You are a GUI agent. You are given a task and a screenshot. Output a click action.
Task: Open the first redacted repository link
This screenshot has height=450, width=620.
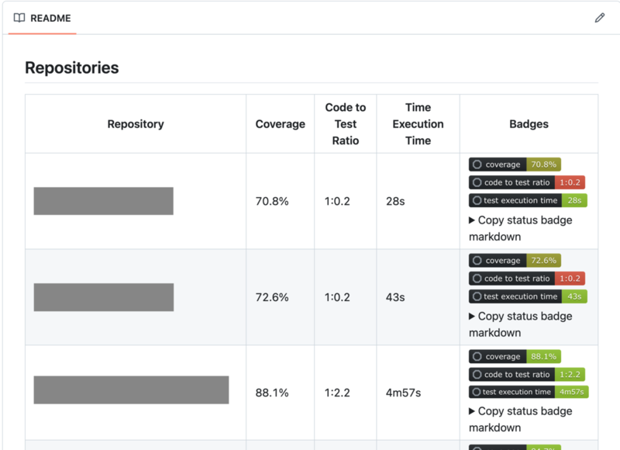(103, 201)
